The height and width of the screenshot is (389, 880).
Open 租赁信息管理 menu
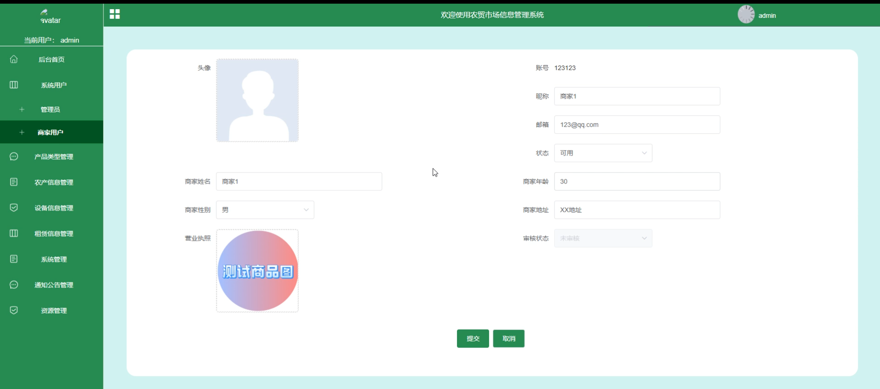coord(51,233)
